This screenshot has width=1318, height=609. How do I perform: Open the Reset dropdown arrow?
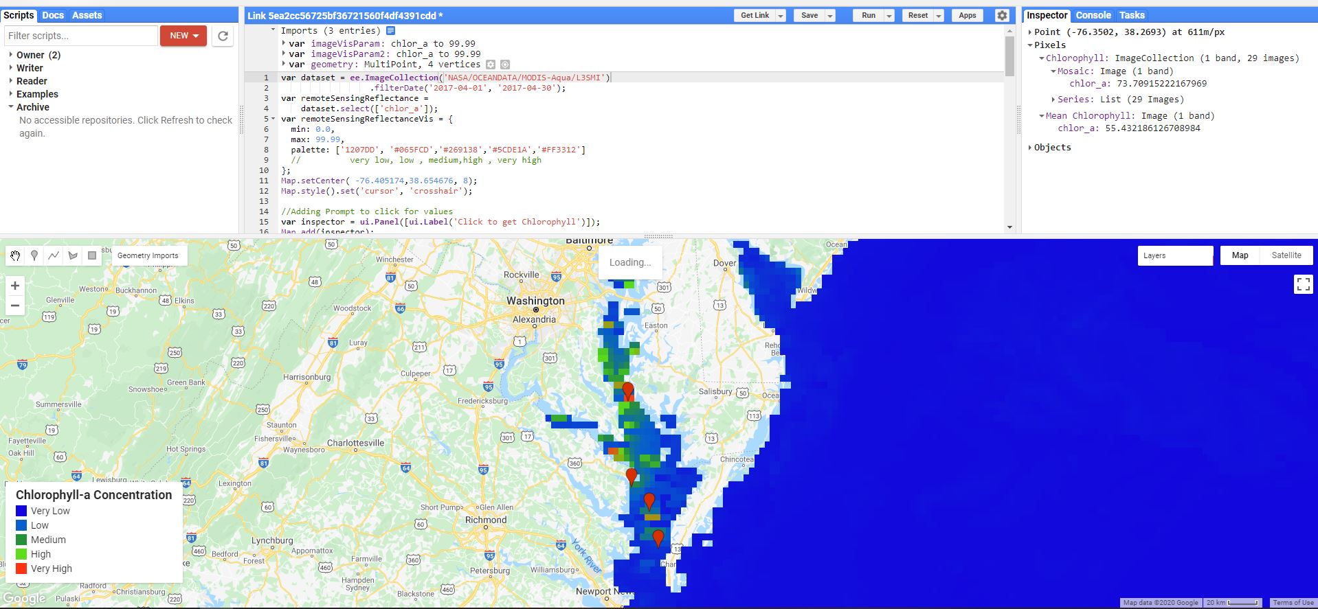click(x=938, y=15)
